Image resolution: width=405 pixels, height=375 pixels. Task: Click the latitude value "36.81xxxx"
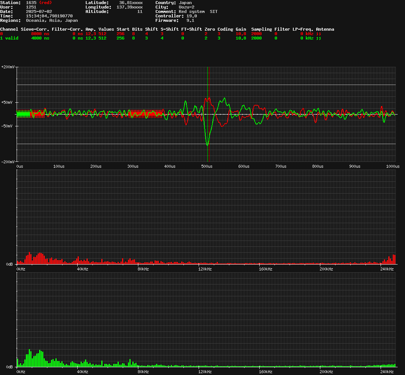point(131,3)
